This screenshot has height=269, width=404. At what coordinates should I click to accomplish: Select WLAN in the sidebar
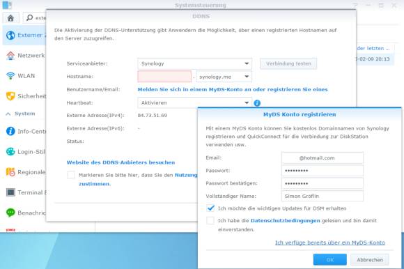point(24,76)
